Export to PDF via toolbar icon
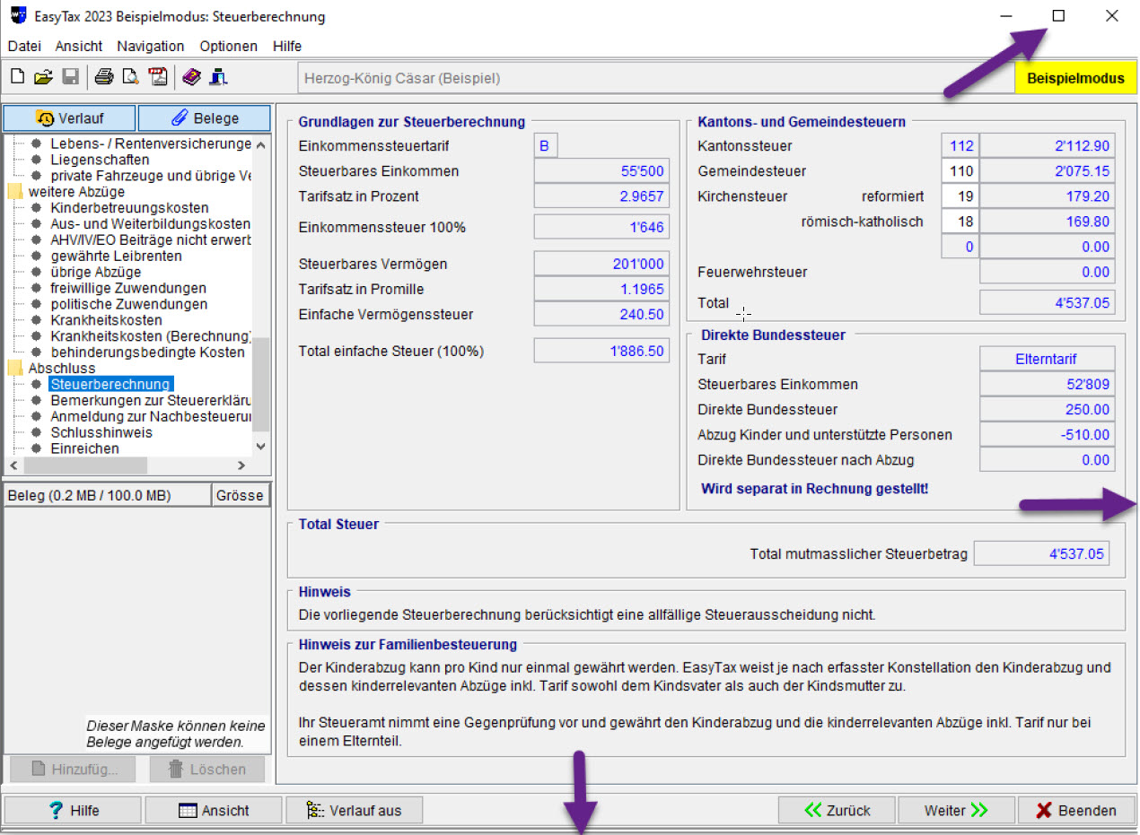 point(158,78)
